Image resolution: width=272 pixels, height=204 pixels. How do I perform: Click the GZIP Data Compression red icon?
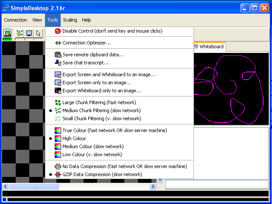click(58, 174)
